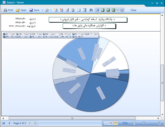This screenshot has width=165, height=127.
Task: Select the Multiple Pages view icon
Action: coord(114,10)
